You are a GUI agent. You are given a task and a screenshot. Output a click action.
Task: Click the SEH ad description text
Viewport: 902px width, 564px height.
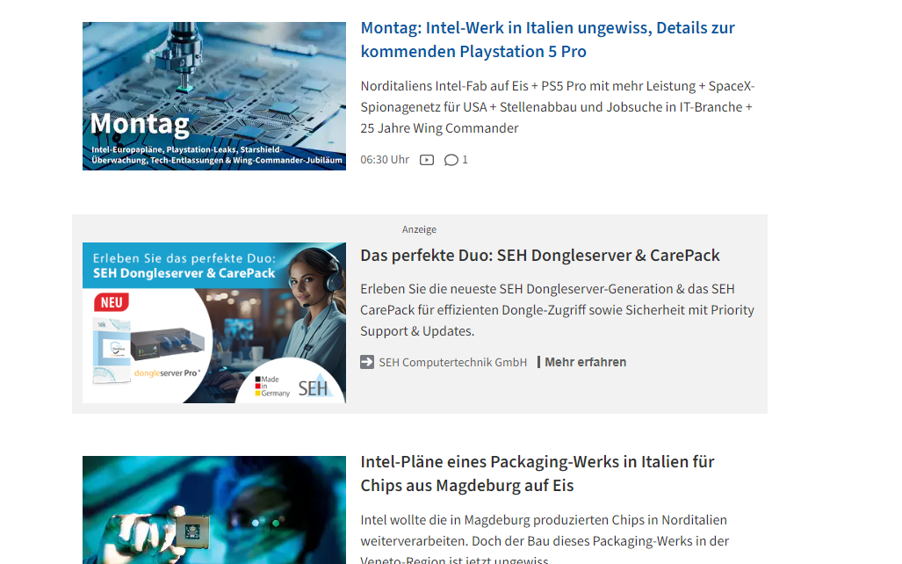557,310
